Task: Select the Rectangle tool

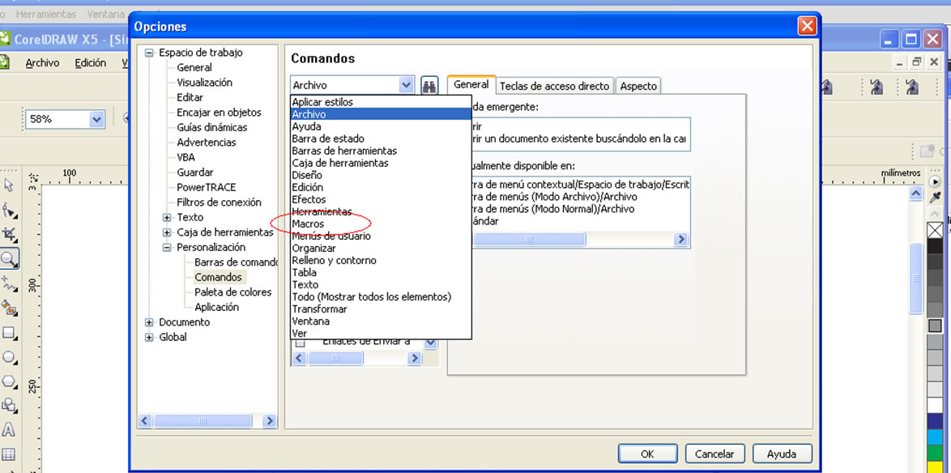Action: pos(8,332)
